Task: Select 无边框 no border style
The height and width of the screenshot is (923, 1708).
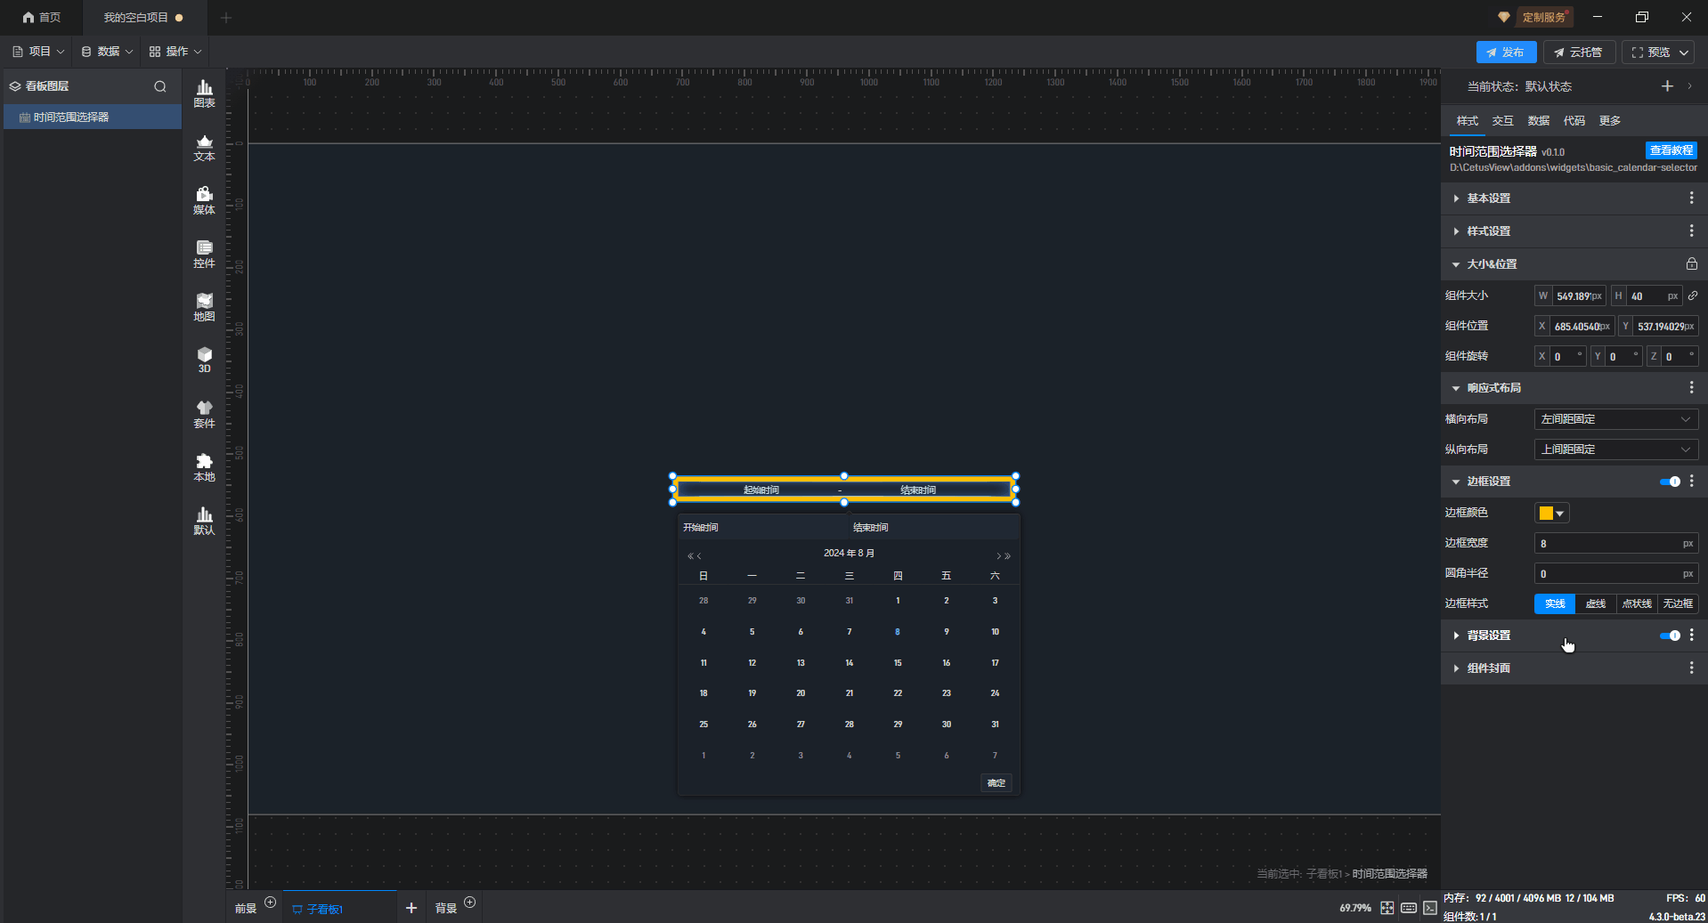Action: point(1678,603)
